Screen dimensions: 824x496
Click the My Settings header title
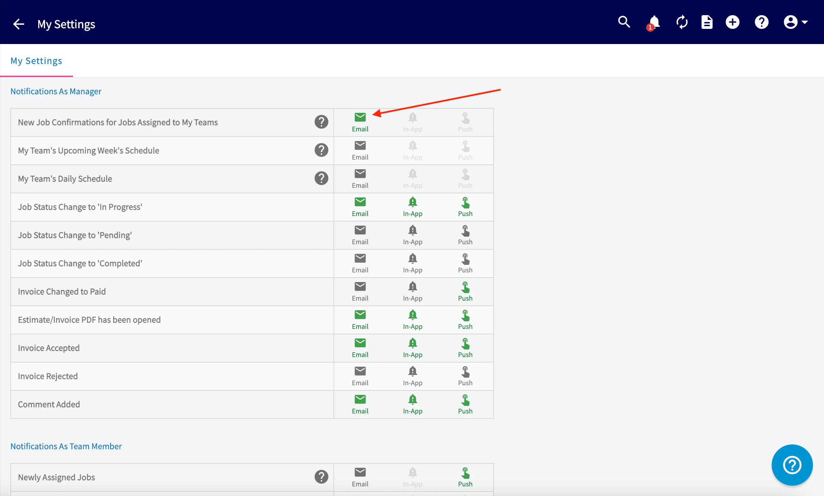[x=66, y=24]
